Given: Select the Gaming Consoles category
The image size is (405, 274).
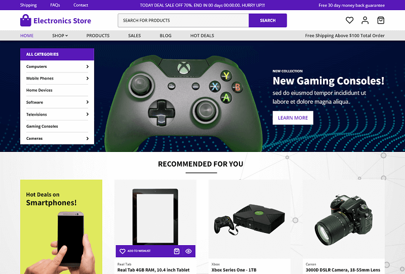Looking at the screenshot, I should pyautogui.click(x=42, y=126).
